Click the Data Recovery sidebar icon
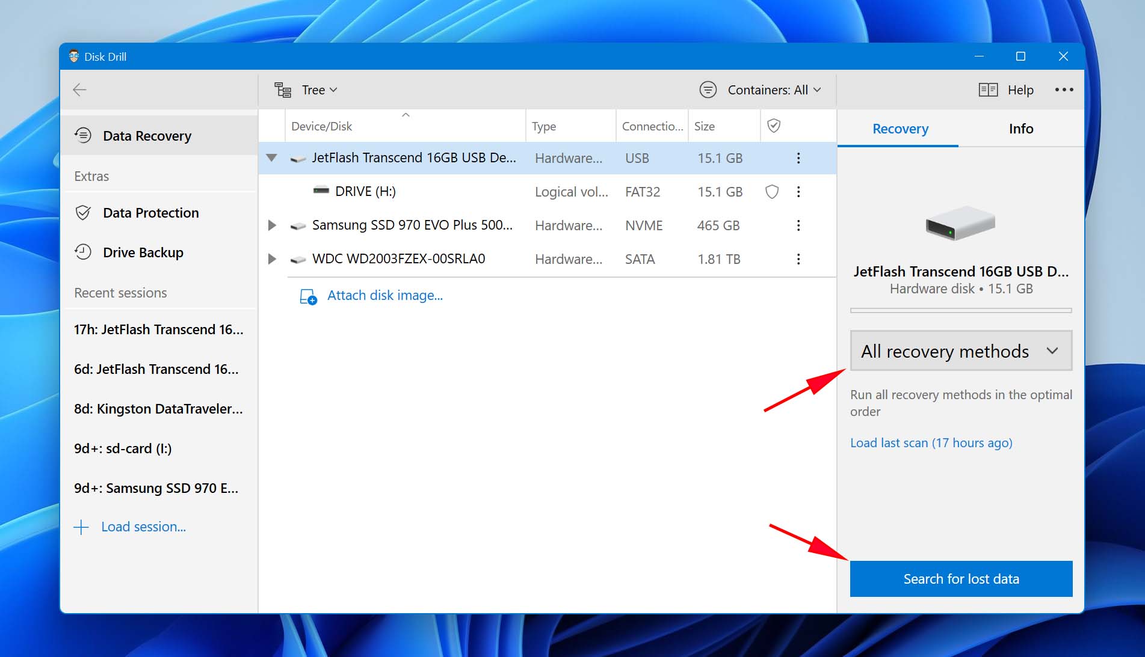The width and height of the screenshot is (1145, 657). tap(83, 135)
